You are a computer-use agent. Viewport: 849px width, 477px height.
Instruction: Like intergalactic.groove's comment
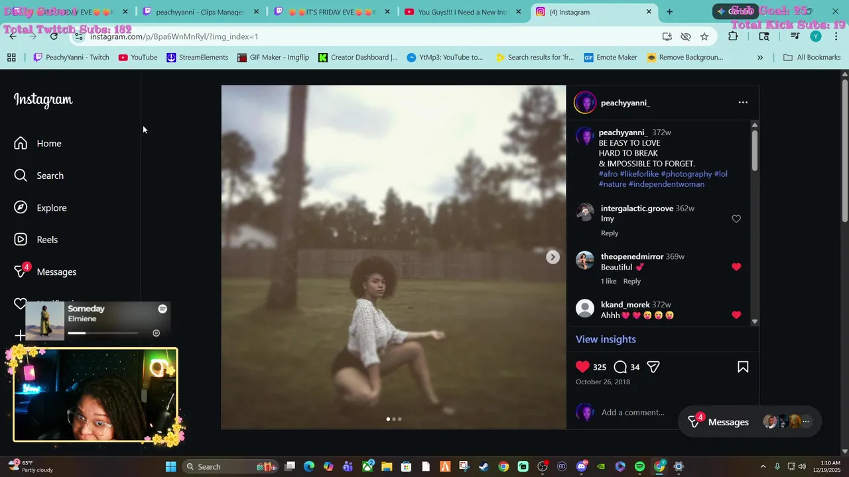tap(736, 219)
